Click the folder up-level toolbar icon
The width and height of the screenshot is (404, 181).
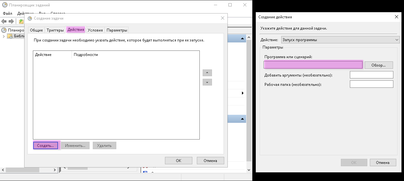click(21, 21)
